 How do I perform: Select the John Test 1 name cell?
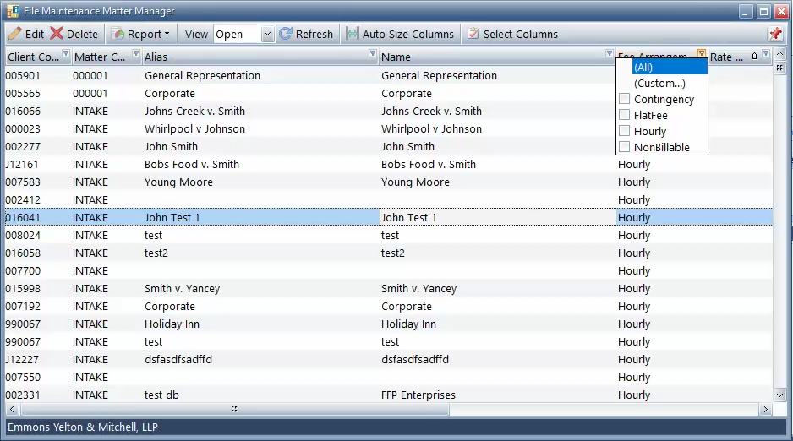(x=408, y=218)
